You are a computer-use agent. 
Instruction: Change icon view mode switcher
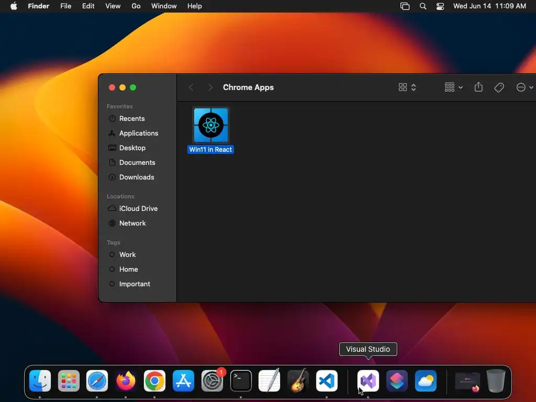(x=407, y=87)
